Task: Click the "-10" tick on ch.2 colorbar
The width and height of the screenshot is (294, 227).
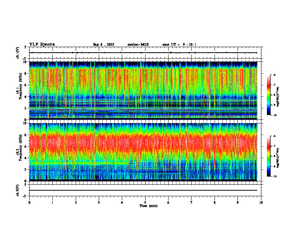Action: (x=274, y=177)
